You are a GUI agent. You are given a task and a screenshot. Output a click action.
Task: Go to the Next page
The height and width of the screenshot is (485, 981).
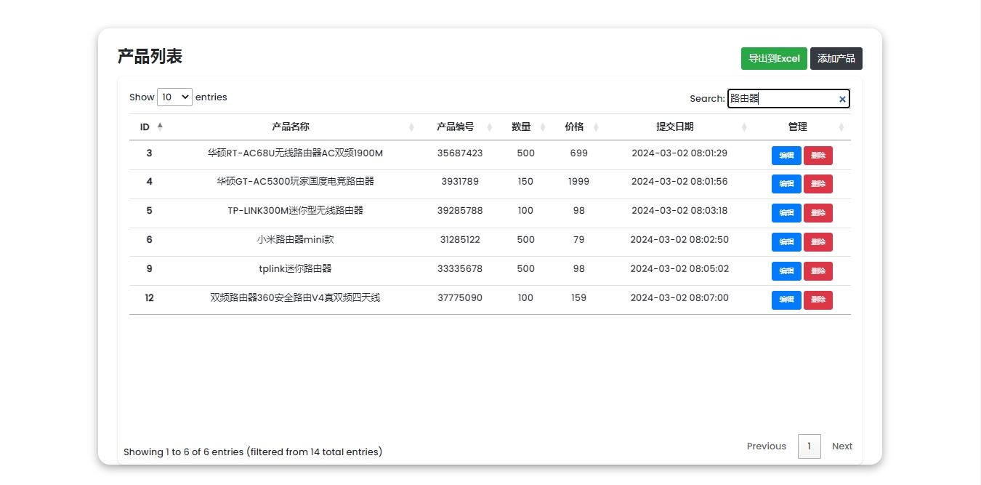click(x=841, y=446)
